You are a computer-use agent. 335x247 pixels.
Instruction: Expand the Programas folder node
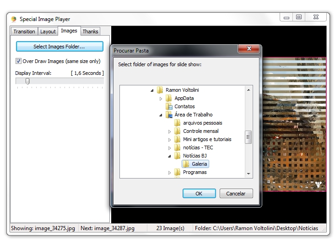(170, 173)
